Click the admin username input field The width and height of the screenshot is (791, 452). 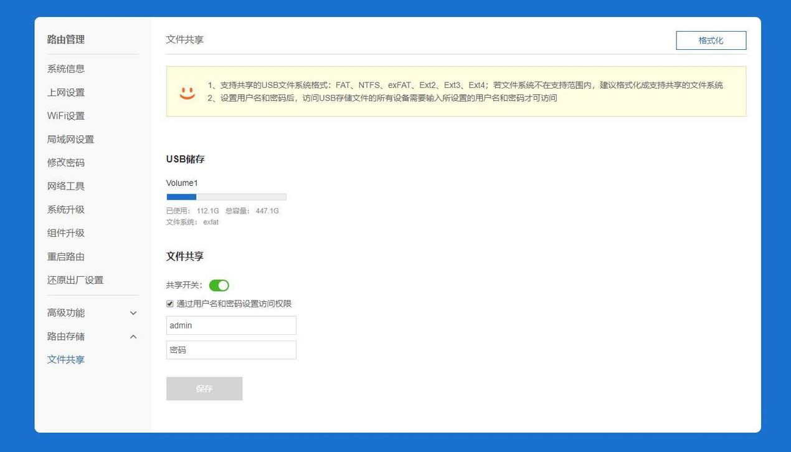pyautogui.click(x=230, y=325)
